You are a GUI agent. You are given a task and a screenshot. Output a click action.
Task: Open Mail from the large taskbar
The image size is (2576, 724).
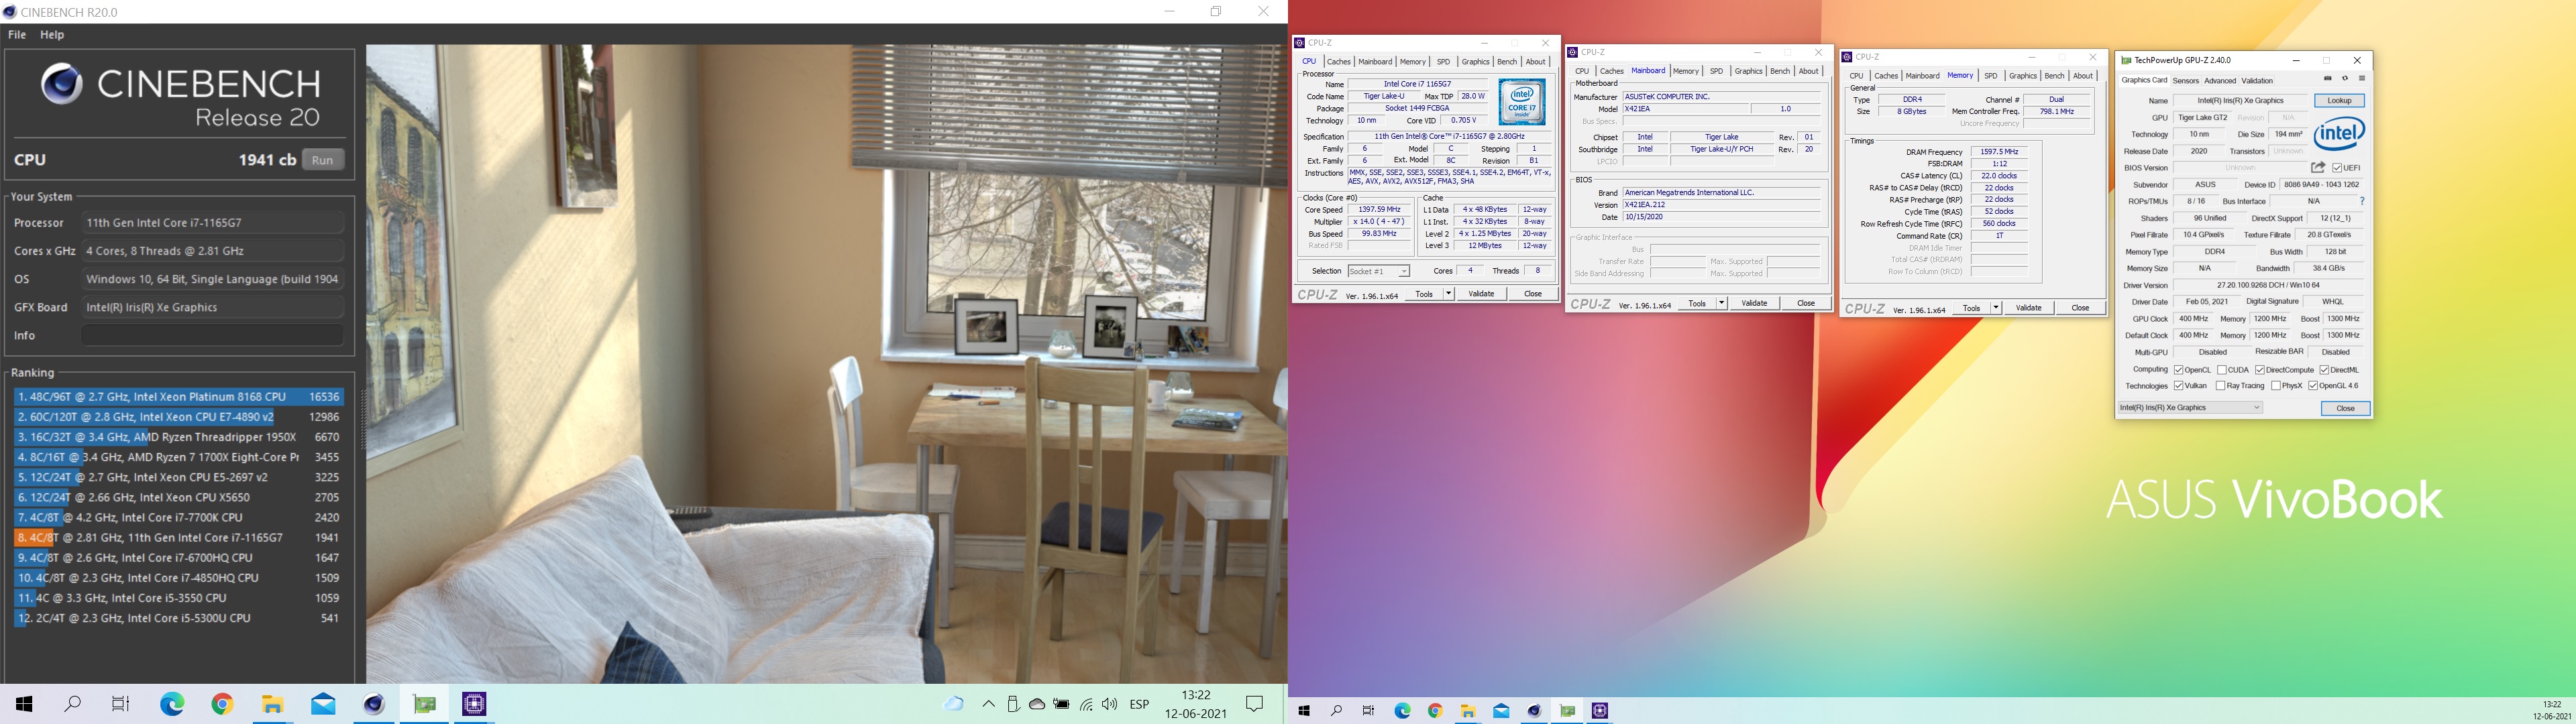tap(323, 705)
